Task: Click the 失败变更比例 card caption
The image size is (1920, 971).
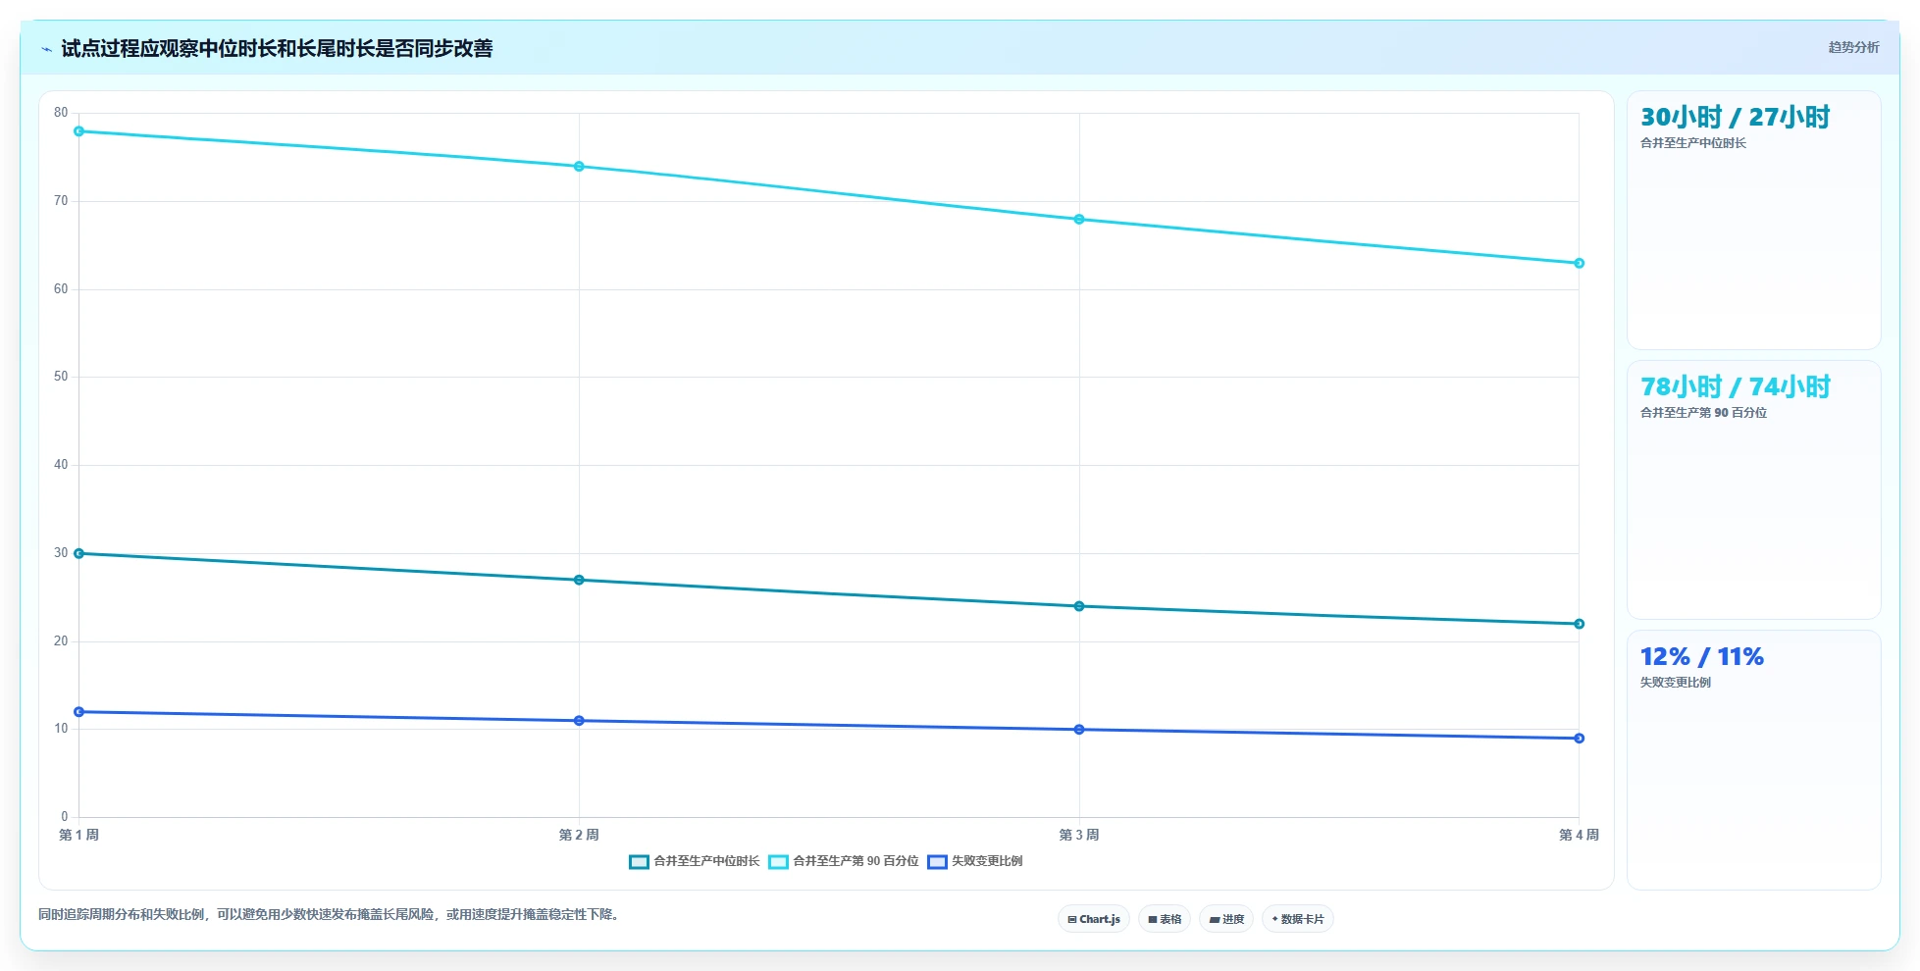Action: click(1676, 683)
